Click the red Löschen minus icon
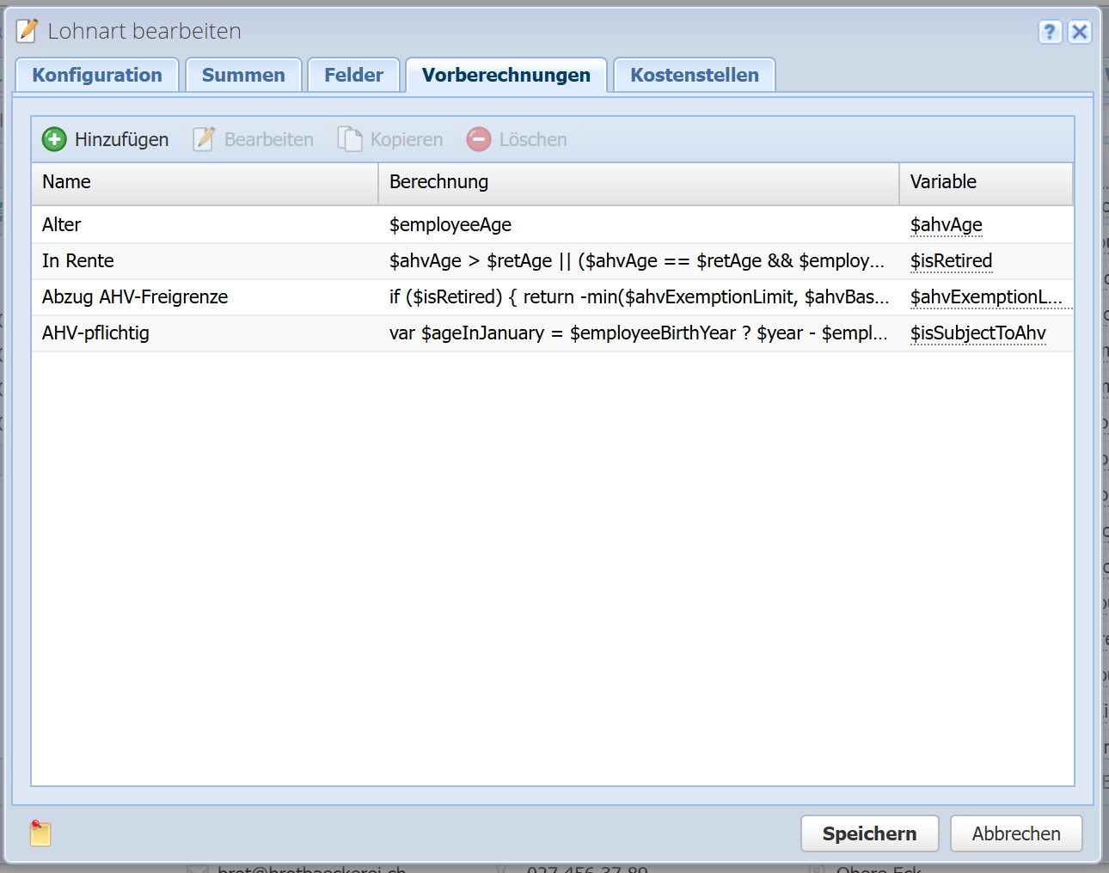 tap(479, 139)
